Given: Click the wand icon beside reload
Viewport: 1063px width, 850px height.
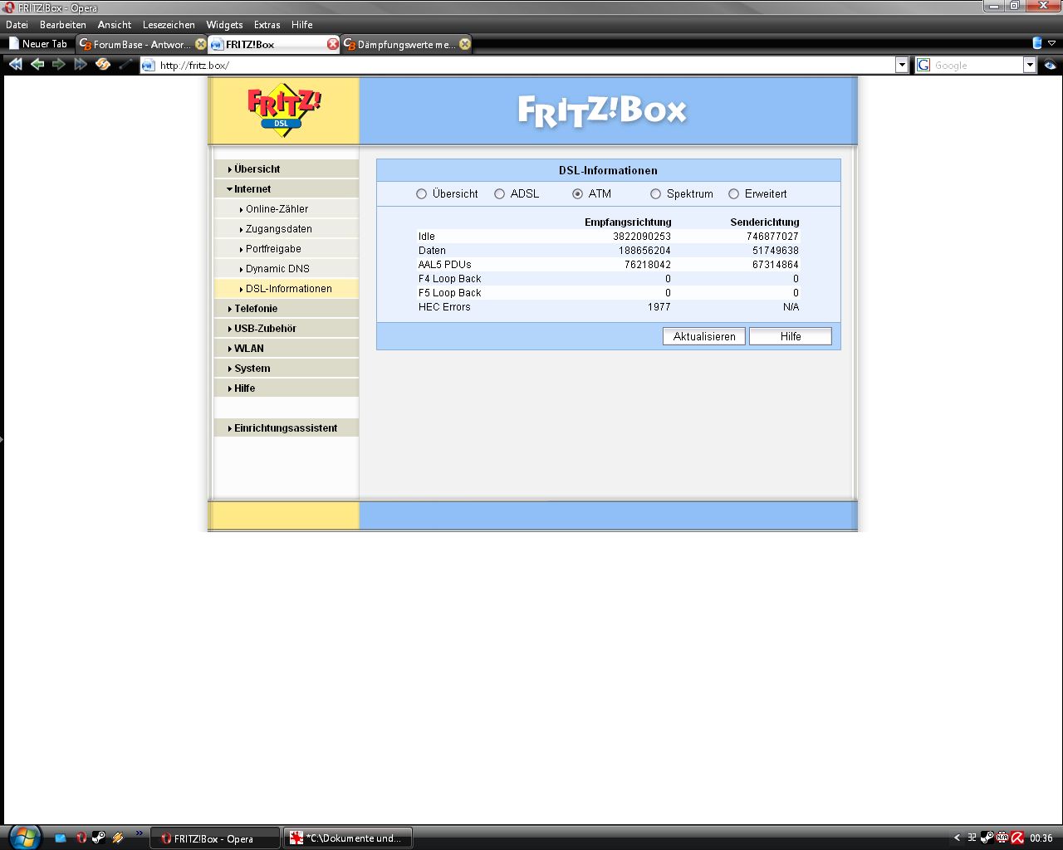Looking at the screenshot, I should click(x=125, y=65).
